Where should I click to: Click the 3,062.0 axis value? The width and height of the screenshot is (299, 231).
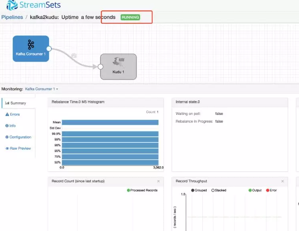(x=158, y=168)
